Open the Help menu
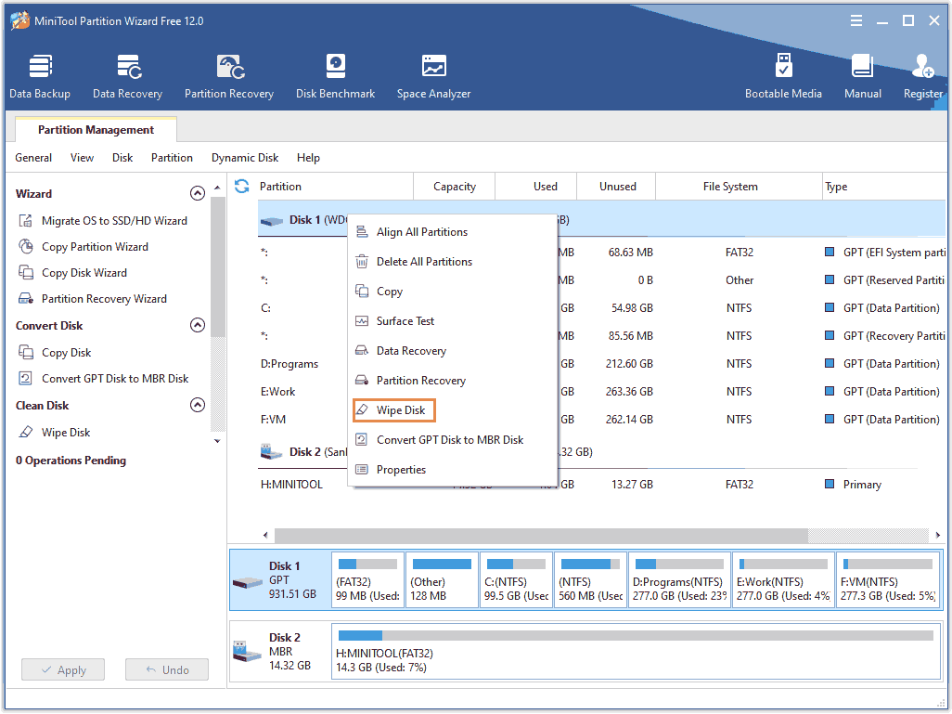This screenshot has width=952, height=714. [308, 158]
